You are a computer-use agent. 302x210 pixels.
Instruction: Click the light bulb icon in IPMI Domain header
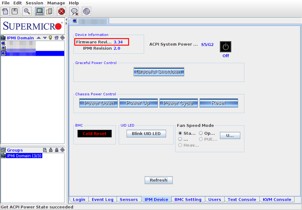pyautogui.click(x=51, y=38)
